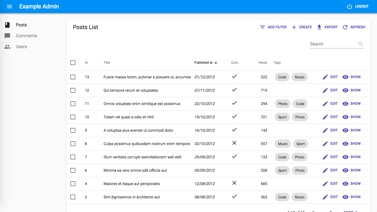Click Show for post id 2
This screenshot has width=377, height=212.
coord(352,197)
